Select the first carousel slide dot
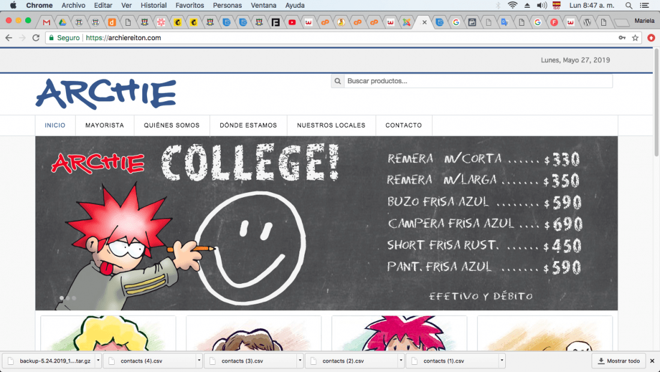 tap(62, 298)
